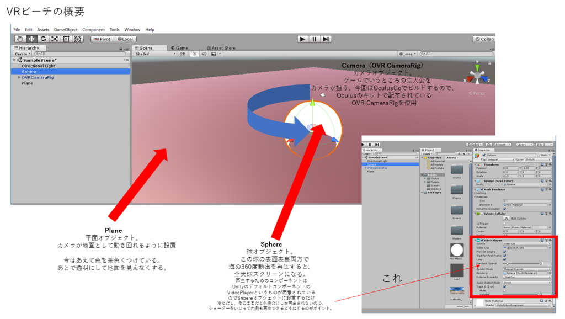Select the Rect tool in toolbar
This screenshot has width=565, height=319.
pyautogui.click(x=66, y=39)
